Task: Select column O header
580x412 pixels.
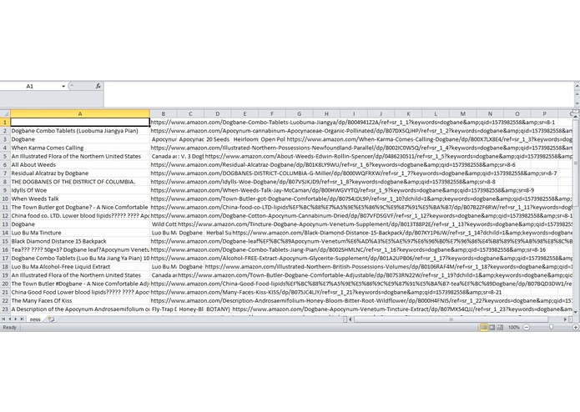Action: [517, 113]
